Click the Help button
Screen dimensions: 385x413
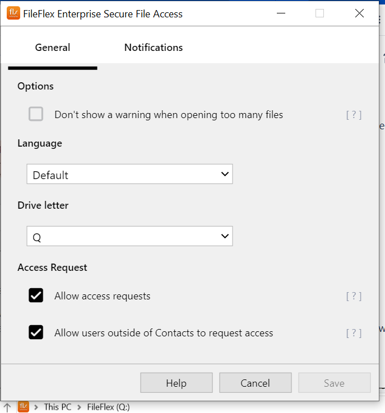point(177,383)
